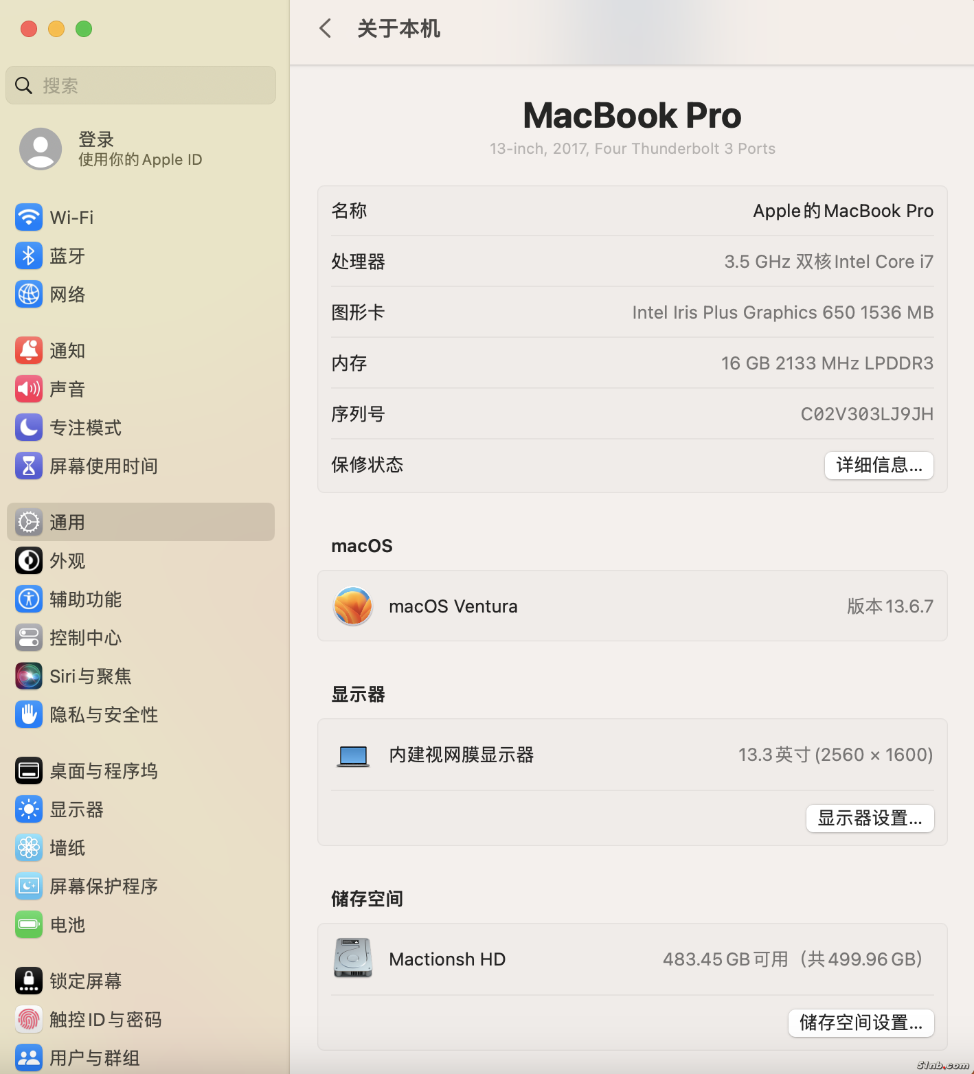Go back using the left chevron arrow
Image resolution: width=974 pixels, height=1074 pixels.
point(326,29)
